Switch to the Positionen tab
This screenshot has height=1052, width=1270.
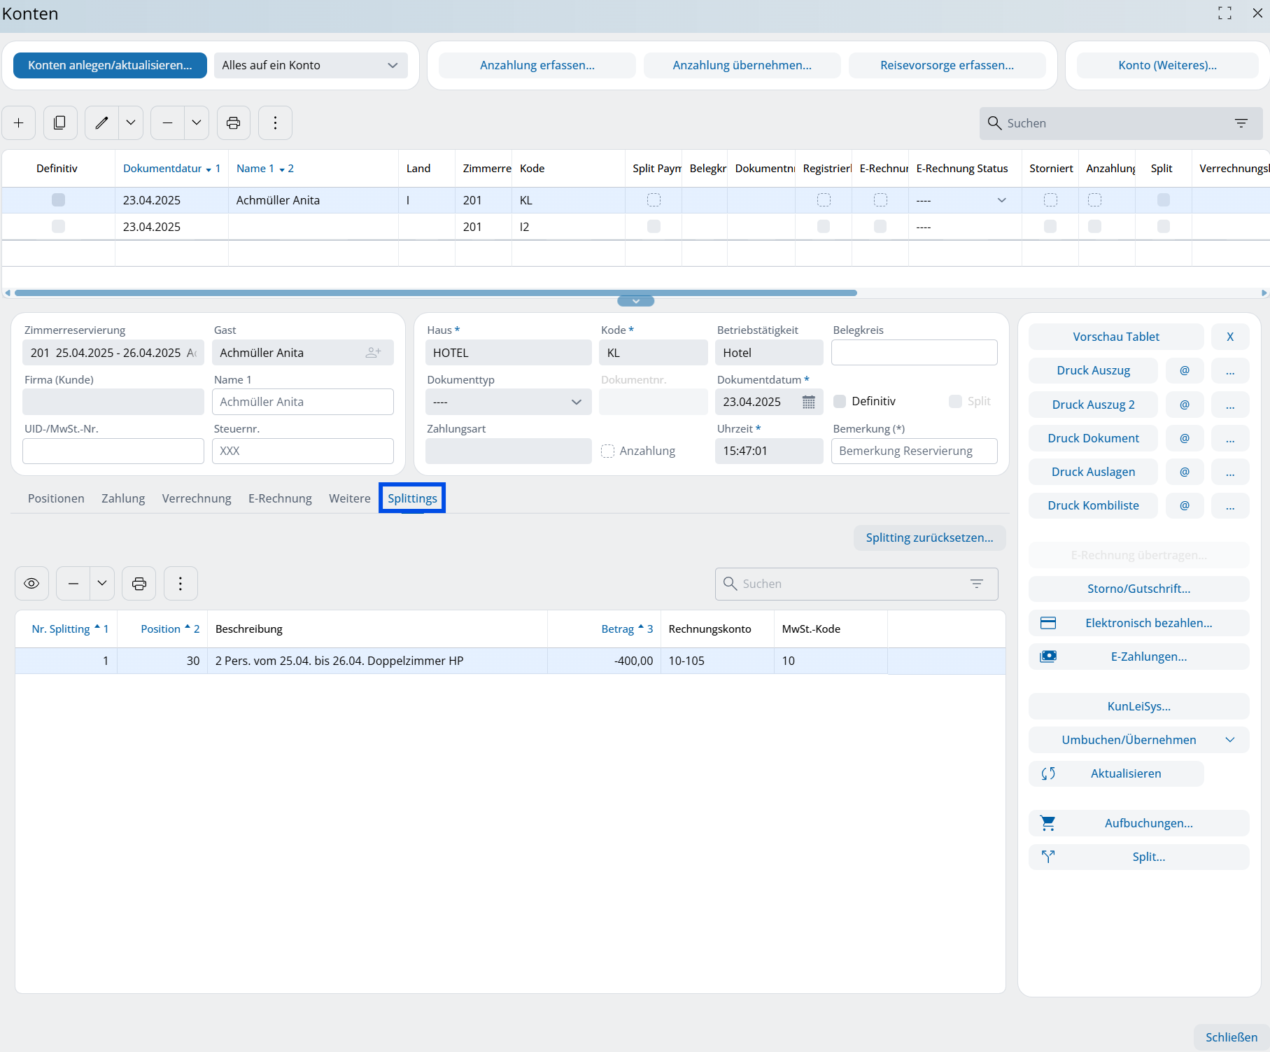tap(56, 498)
